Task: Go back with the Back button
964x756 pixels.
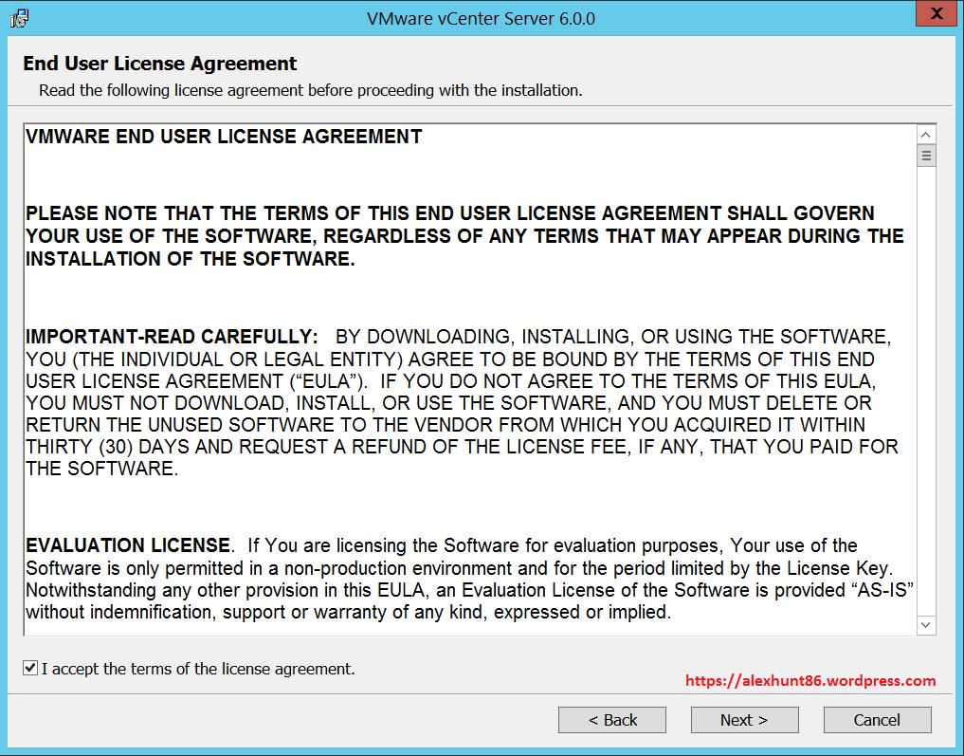Action: [x=611, y=720]
